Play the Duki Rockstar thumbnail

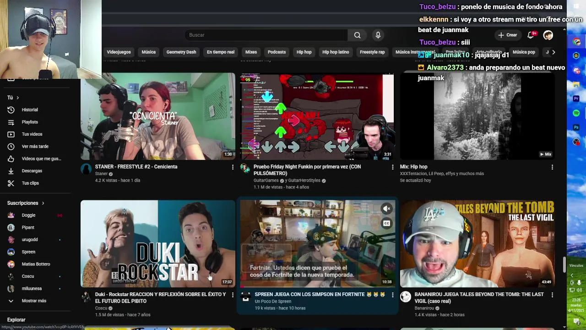(158, 243)
